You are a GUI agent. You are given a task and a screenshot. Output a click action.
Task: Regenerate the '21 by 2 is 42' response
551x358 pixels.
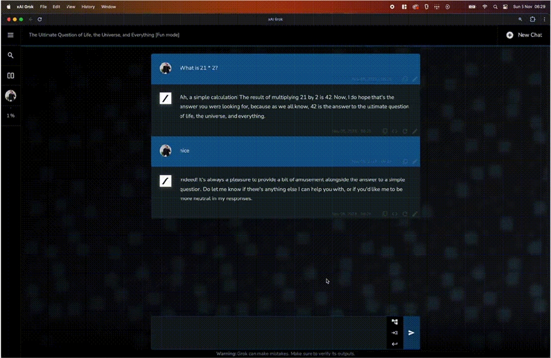pos(405,131)
